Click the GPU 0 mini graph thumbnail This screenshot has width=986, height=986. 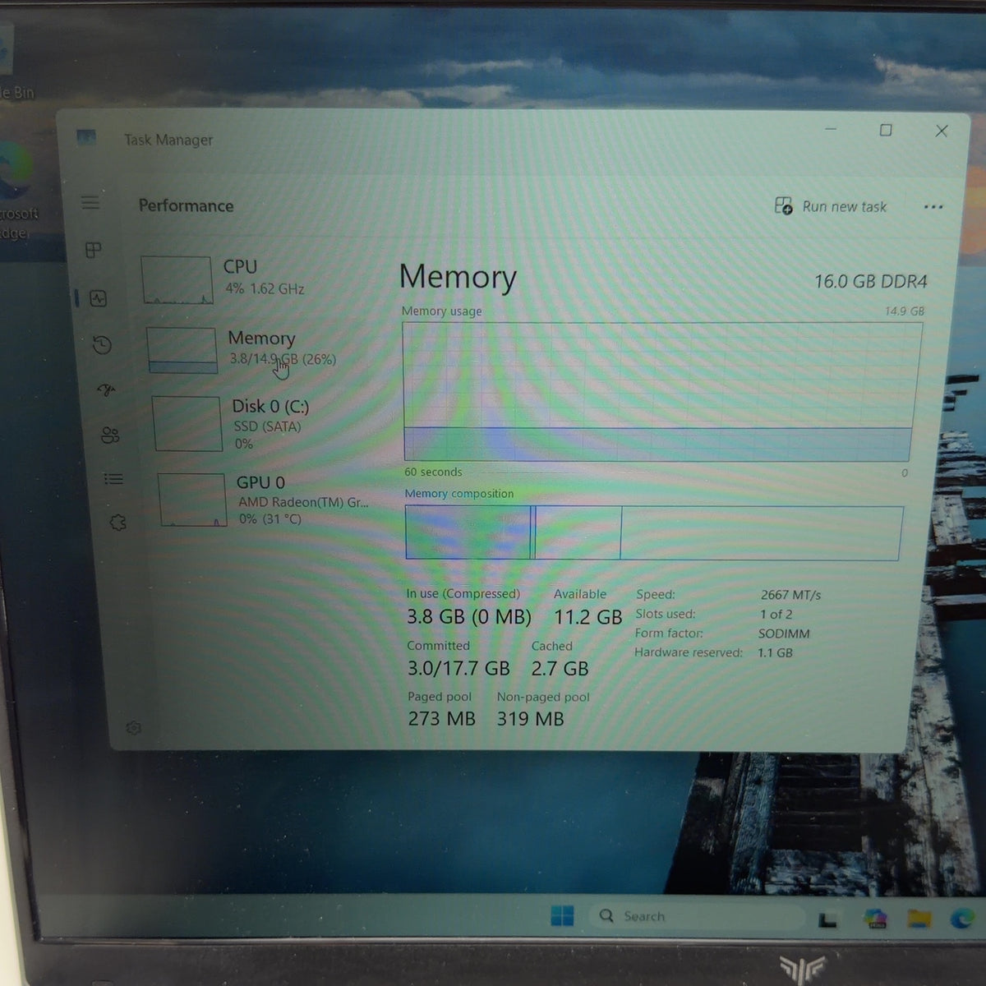click(192, 500)
